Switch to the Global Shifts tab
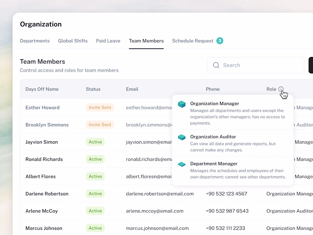This screenshot has height=235, width=313. (73, 41)
